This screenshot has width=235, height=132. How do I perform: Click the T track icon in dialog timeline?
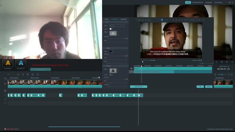pos(131,72)
